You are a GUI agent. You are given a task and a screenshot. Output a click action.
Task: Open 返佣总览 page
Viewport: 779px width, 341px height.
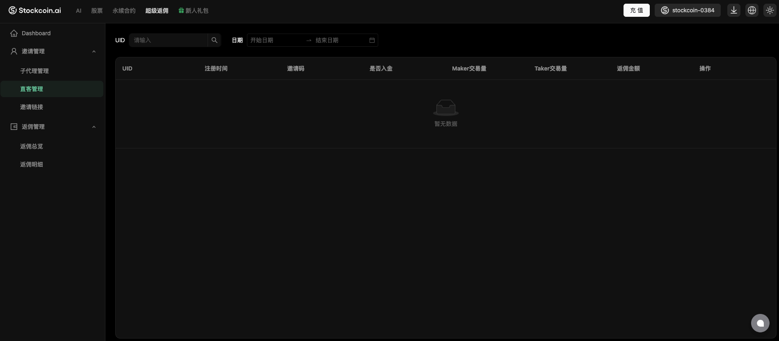tap(52, 146)
